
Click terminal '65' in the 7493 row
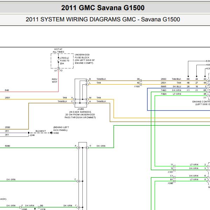[x=205, y=90]
